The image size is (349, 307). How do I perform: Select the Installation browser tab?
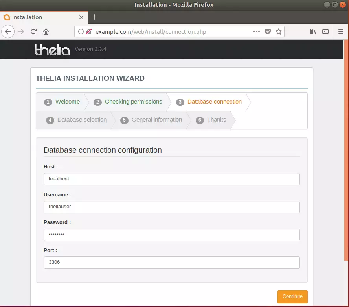[x=44, y=17]
